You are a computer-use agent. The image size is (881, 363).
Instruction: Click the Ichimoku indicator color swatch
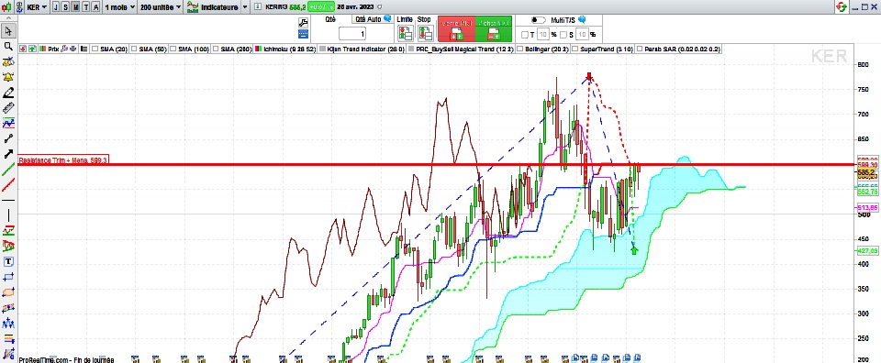pos(259,49)
